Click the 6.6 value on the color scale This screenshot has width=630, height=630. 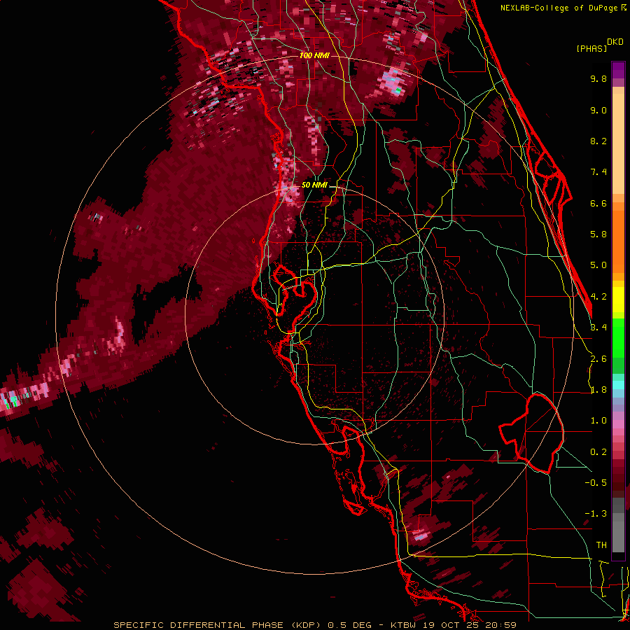[598, 203]
